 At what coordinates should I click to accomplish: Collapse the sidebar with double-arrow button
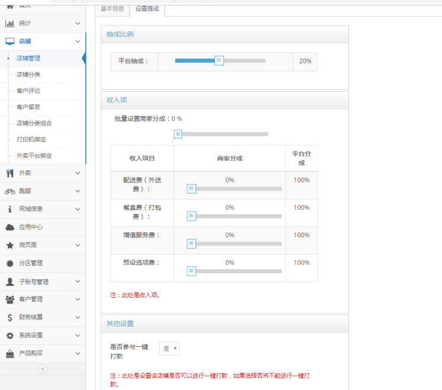(43, 369)
